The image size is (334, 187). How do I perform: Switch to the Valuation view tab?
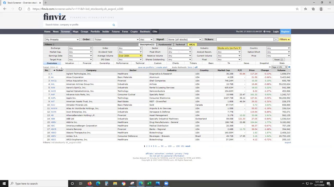(69, 63)
